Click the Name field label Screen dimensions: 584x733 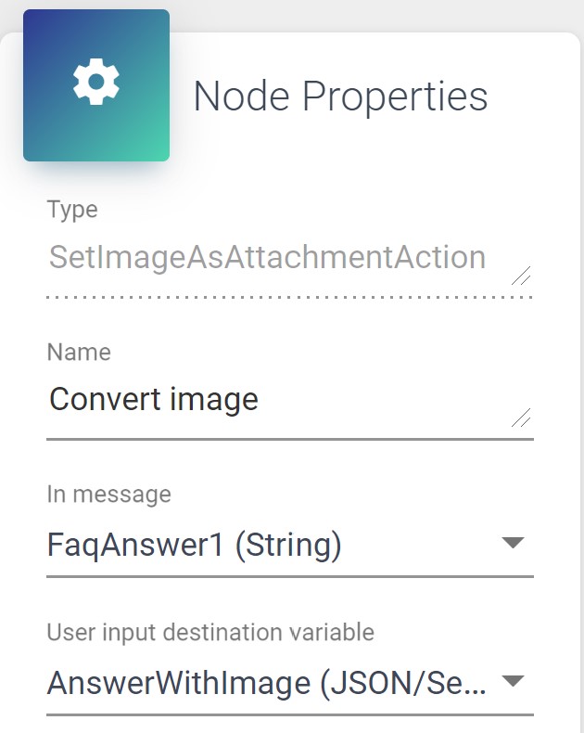[79, 353]
